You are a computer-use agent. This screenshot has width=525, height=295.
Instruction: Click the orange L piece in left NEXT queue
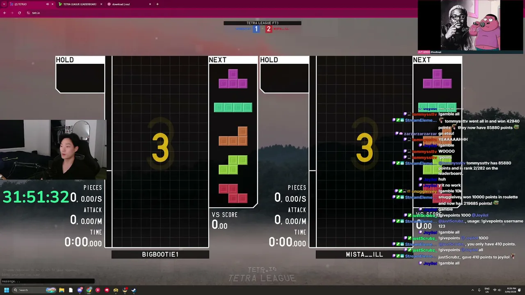coord(233,136)
